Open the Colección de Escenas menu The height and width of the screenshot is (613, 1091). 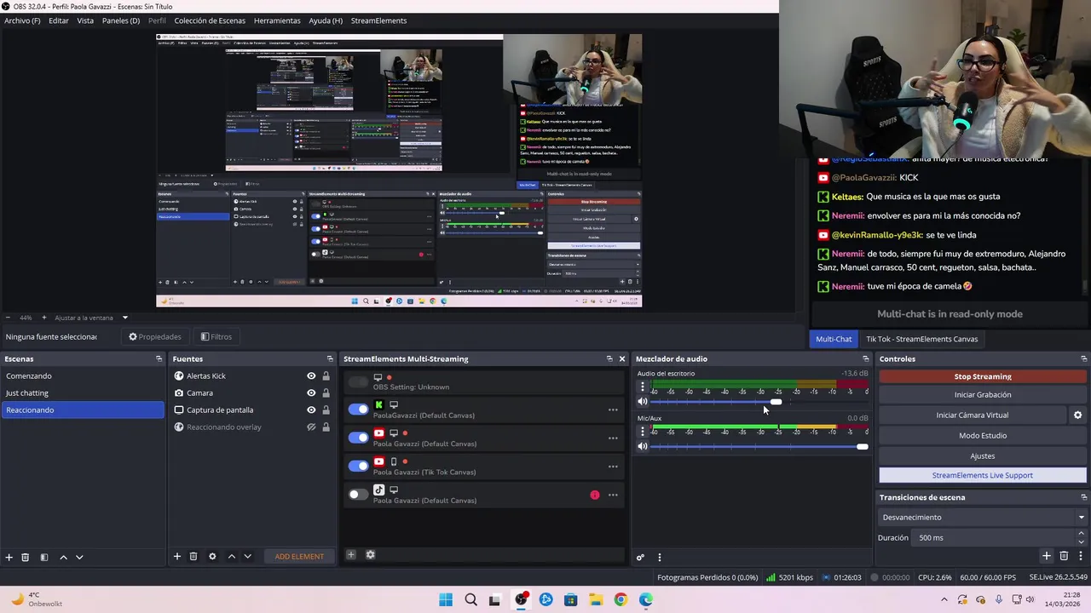[210, 20]
